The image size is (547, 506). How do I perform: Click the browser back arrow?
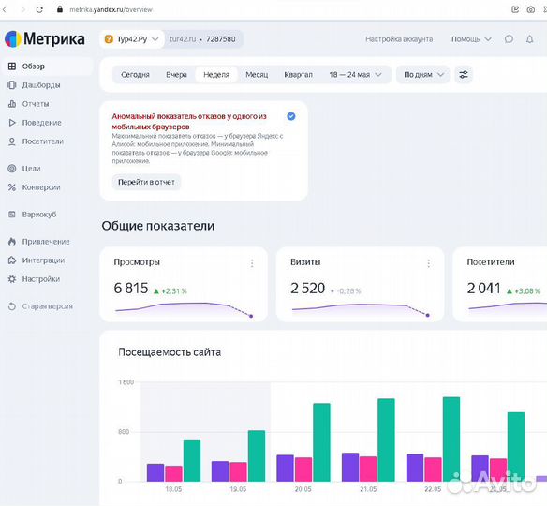[4, 9]
